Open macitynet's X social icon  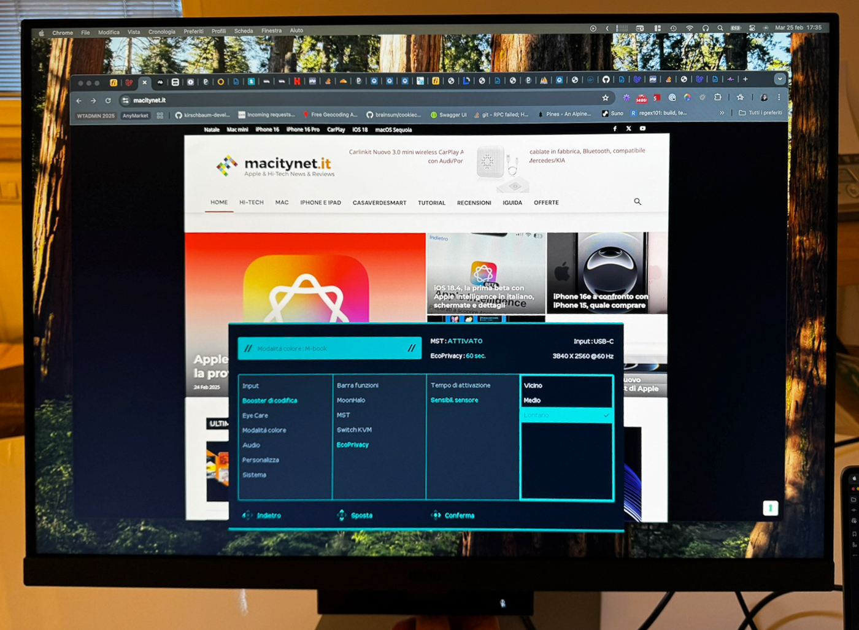[x=628, y=129]
